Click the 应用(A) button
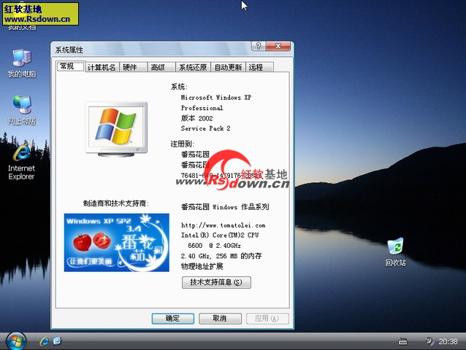The width and height of the screenshot is (466, 350). [x=267, y=319]
